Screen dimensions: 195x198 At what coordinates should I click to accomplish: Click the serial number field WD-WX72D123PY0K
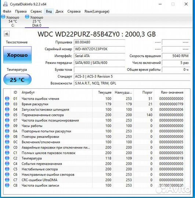tap(100, 49)
